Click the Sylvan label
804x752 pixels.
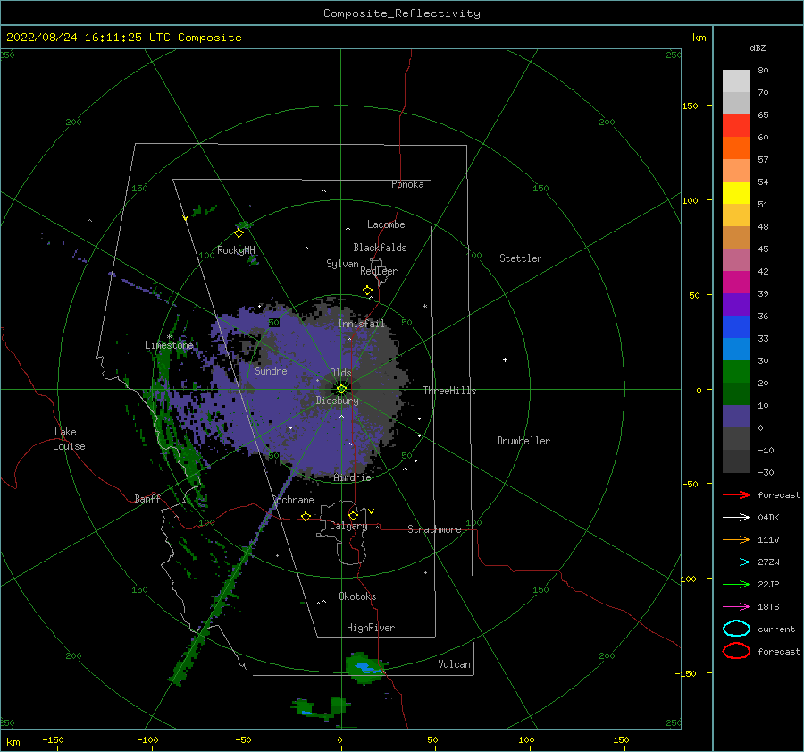point(342,264)
